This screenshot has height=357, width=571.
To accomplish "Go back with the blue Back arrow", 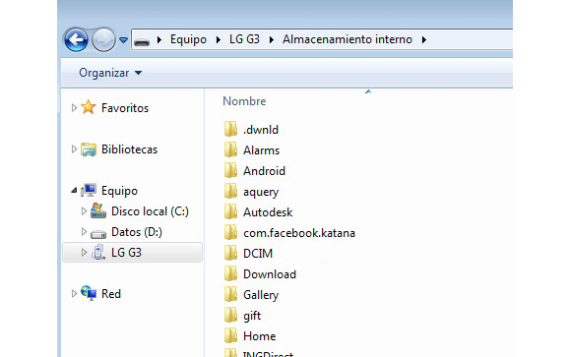I will click(x=76, y=39).
